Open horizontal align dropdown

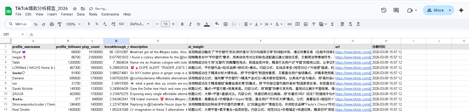tap(248, 24)
